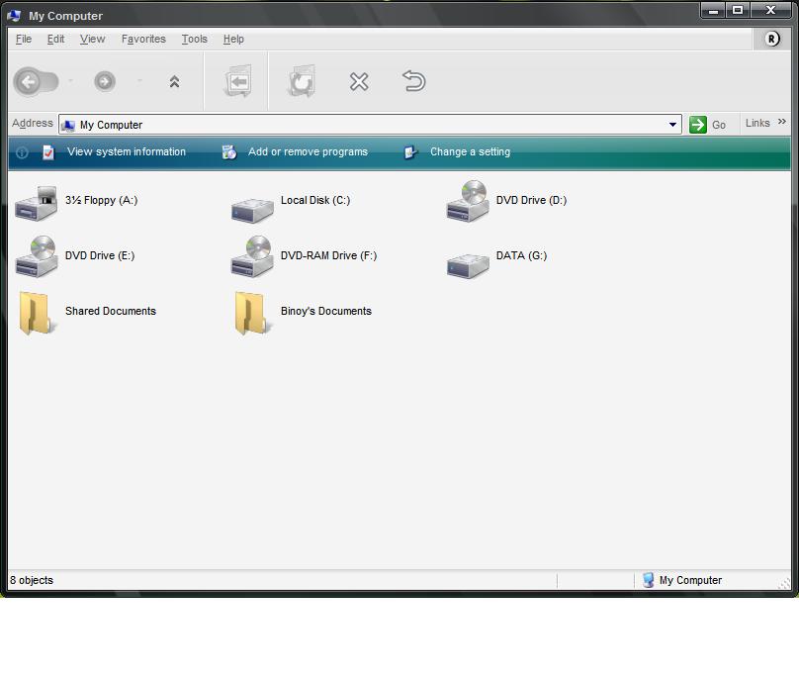Select the Shared Documents folder
Viewport: 799px width, 673px height.
click(x=37, y=313)
